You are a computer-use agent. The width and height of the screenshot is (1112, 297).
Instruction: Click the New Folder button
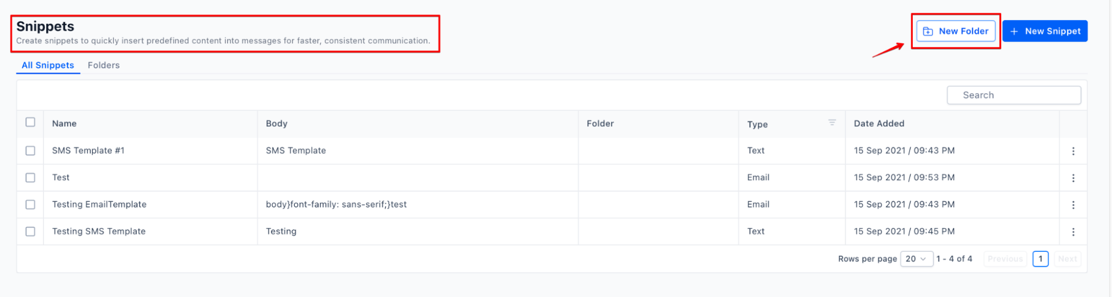pos(956,31)
